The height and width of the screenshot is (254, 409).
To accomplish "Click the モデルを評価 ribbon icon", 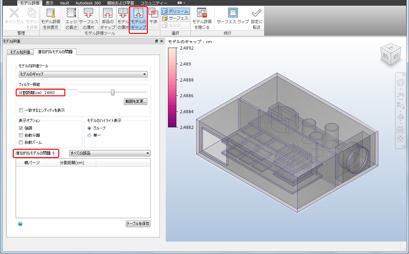I will click(x=32, y=18).
